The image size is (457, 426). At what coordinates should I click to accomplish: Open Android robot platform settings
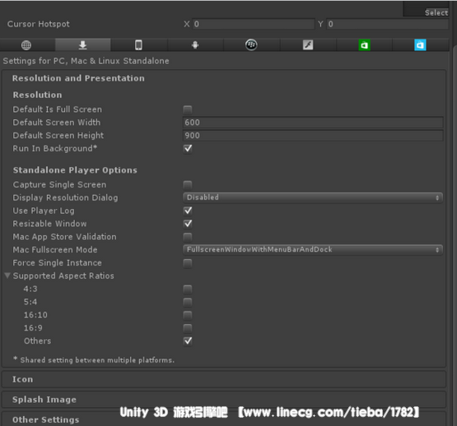[x=195, y=45]
